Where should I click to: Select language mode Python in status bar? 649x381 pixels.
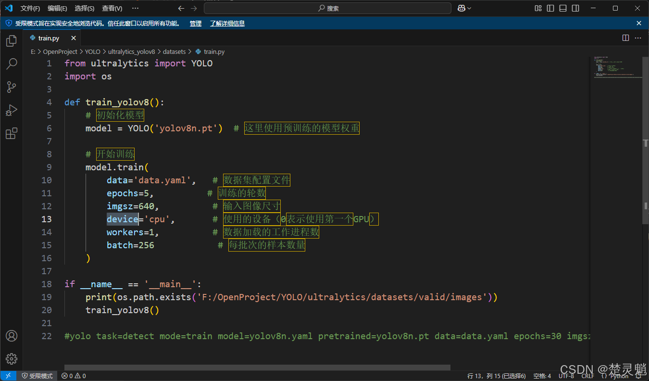(x=619, y=376)
